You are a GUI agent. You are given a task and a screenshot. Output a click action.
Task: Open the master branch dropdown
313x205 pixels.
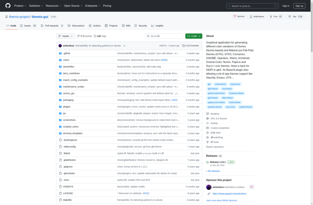coord(66,36)
